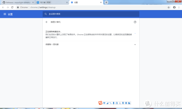This screenshot has height=109, width=182.
Task: Close the Releases moonlight-stream tab
Action: pos(33,2)
